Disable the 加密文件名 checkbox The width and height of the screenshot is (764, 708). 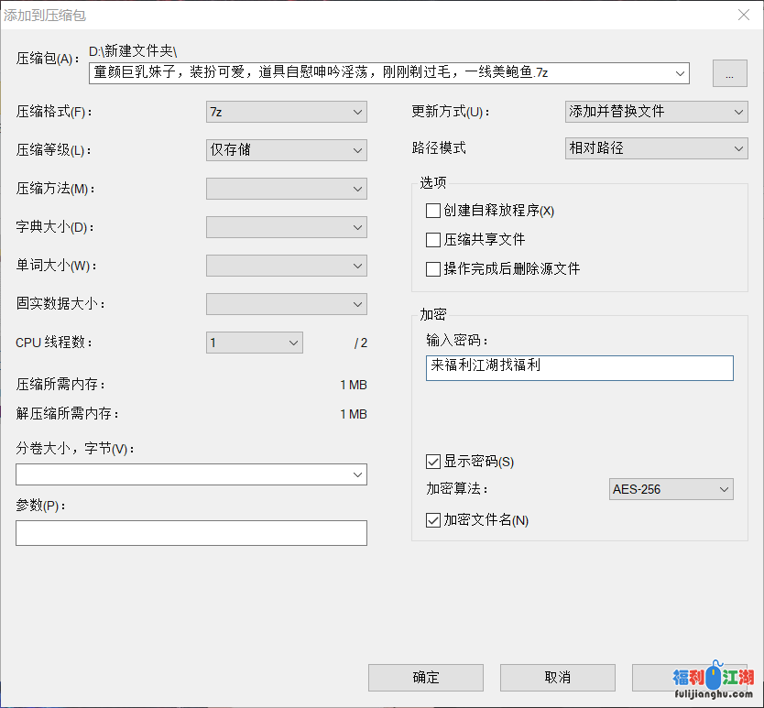tap(433, 520)
